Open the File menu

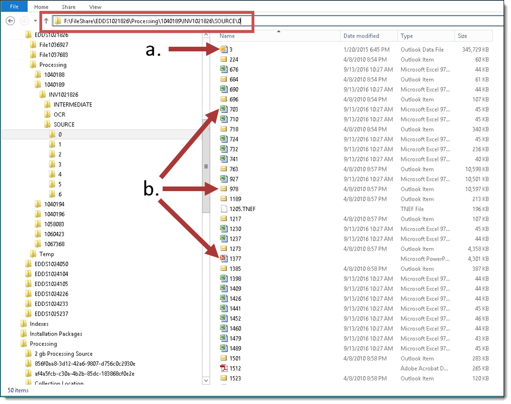point(14,7)
